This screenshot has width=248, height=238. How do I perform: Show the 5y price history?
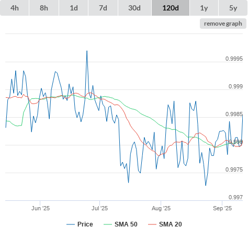pyautogui.click(x=233, y=8)
